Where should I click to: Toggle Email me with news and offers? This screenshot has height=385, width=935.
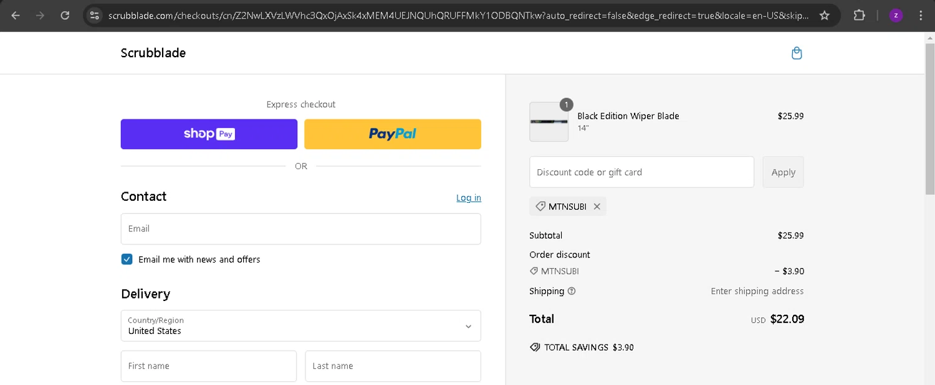[x=127, y=259]
